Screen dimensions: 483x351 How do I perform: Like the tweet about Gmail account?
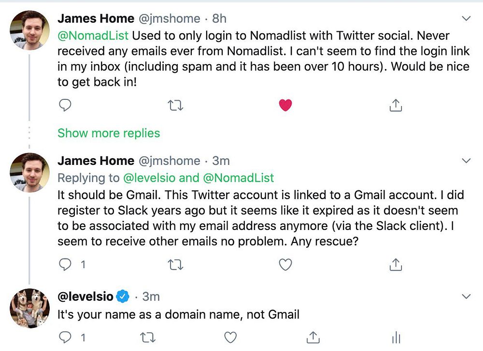point(285,264)
